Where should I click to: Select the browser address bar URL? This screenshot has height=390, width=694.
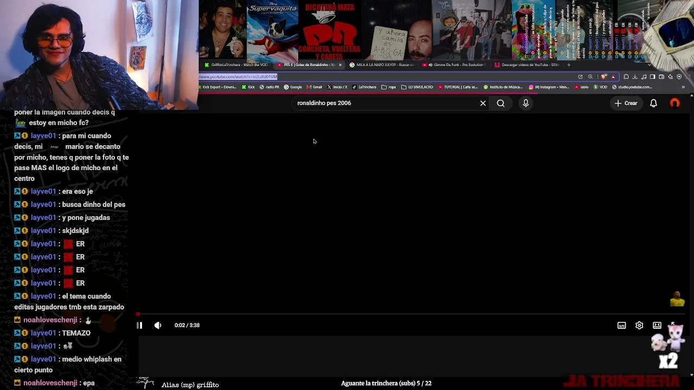click(x=238, y=77)
